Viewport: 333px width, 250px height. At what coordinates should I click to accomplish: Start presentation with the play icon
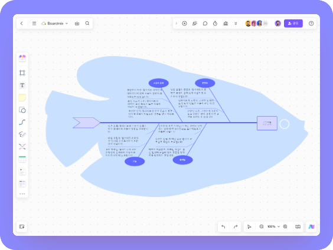tap(184, 24)
